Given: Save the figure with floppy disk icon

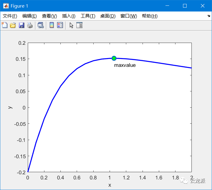Looking at the screenshot, I should [x=21, y=25].
